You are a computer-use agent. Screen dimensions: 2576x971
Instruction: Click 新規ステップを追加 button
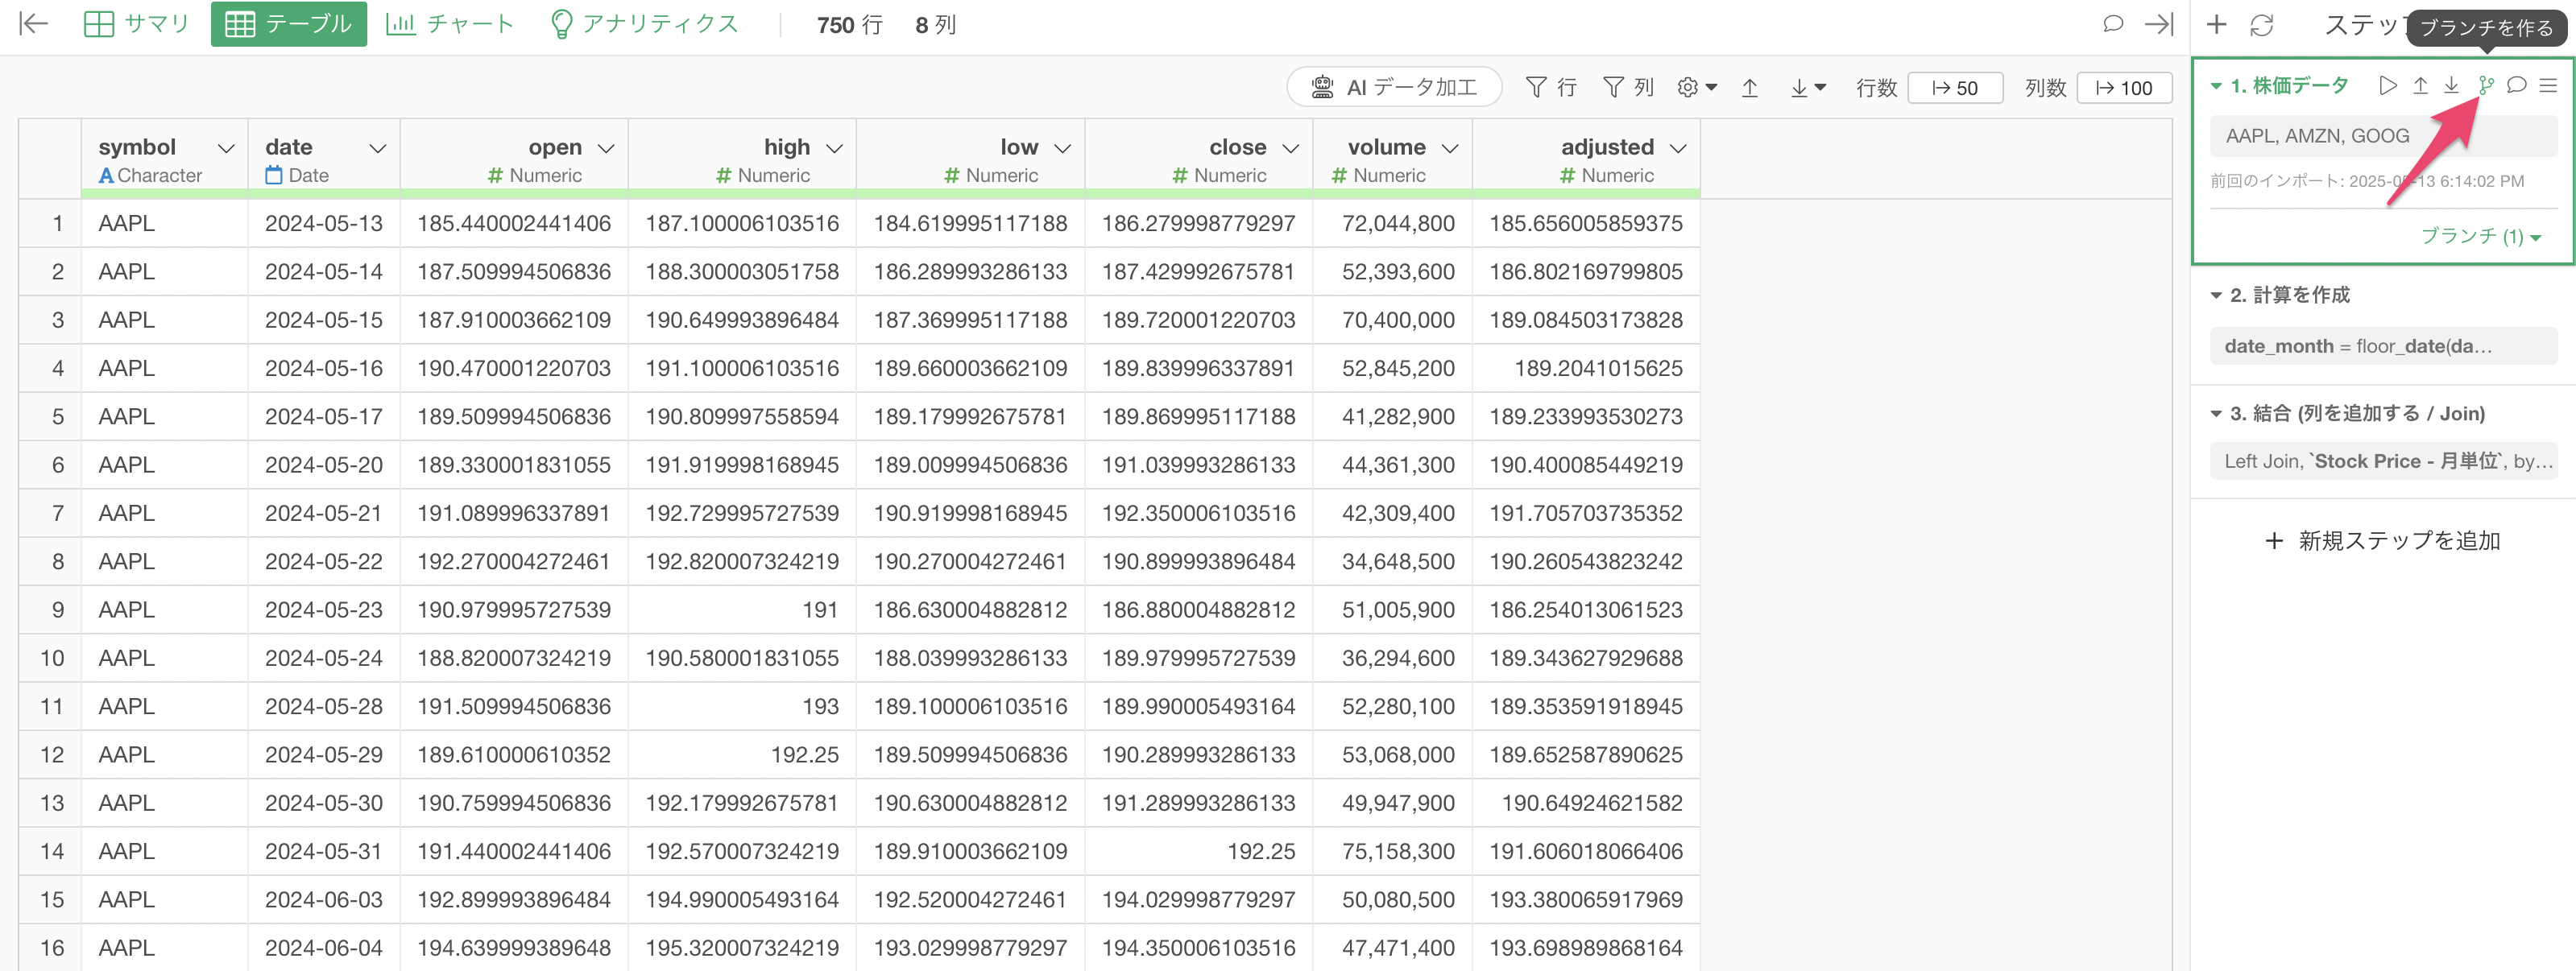[x=2383, y=541]
